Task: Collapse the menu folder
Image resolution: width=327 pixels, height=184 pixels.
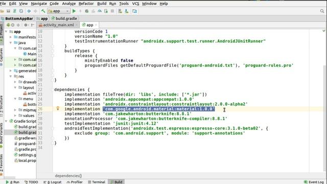Action: pos(15,99)
